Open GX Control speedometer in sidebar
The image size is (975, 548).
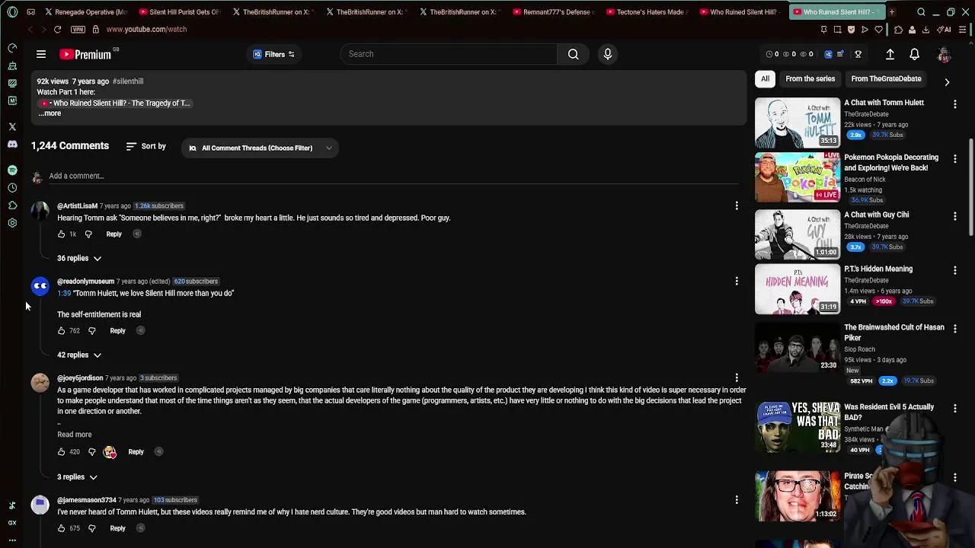click(x=12, y=48)
